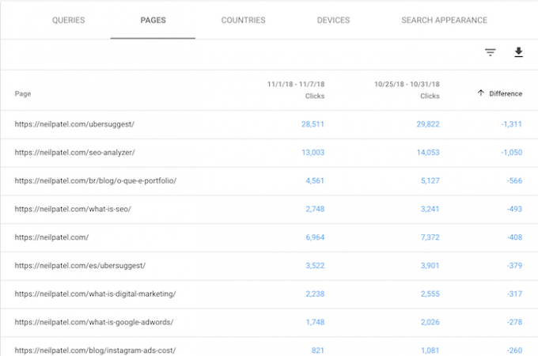Sort by the Difference column header
Screen dimensions: 538x356
coord(506,93)
